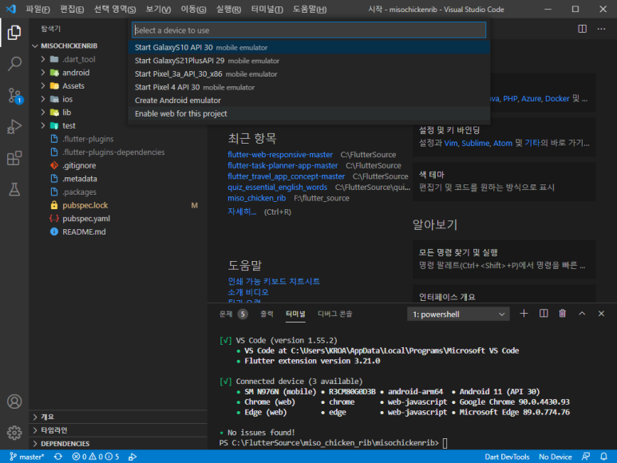Open recent flutter-web-responsive-master project

pos(280,155)
